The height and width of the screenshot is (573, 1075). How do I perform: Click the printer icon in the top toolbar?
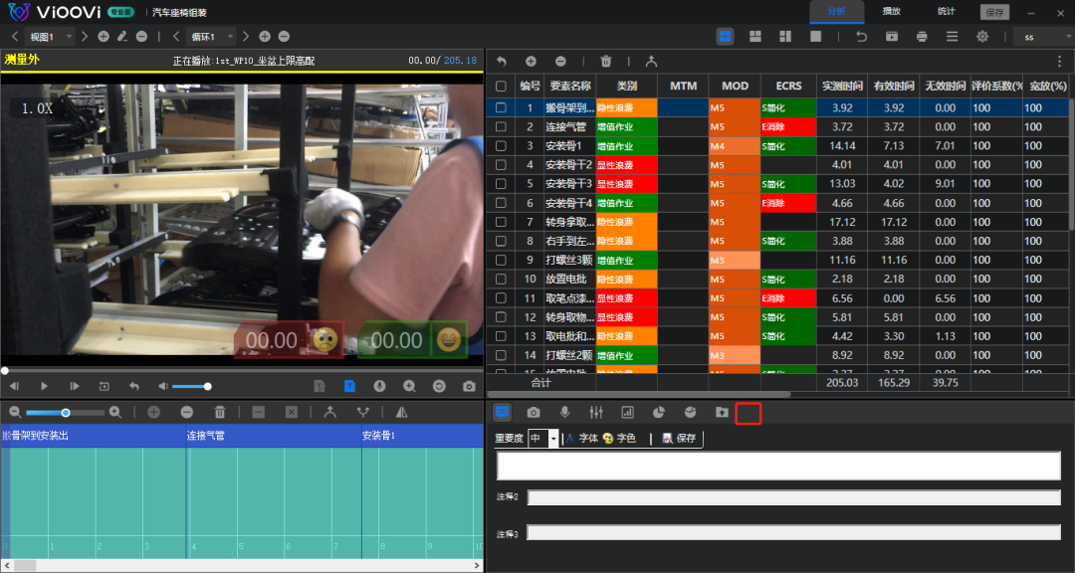[x=922, y=37]
